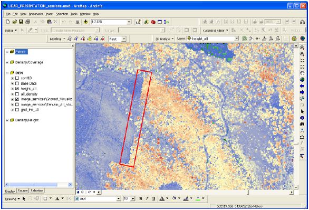Viewport: 309px width, 210px height.
Task: Collapse the DEM data frame
Action: pyautogui.click(x=7, y=73)
